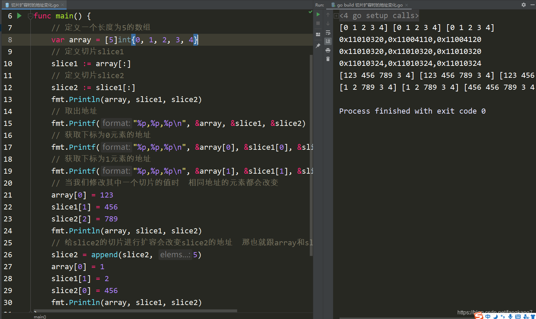Place the cursor on slice2 := slice1[:]
This screenshot has width=536, height=319.
pos(93,87)
